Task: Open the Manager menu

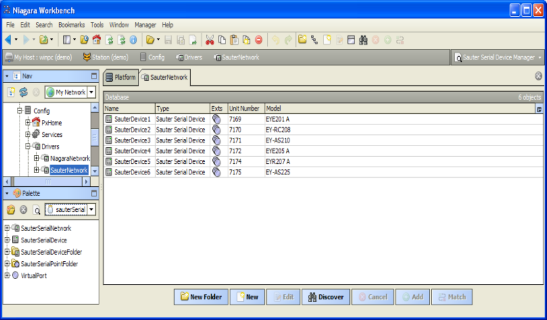Action: click(x=145, y=25)
